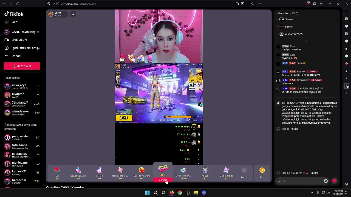Viewport: 351px width, 197px height.
Task: Open the Dahası menu
Action: click(13, 56)
